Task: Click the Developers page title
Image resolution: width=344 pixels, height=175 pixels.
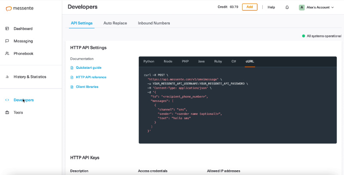Action: point(83,7)
